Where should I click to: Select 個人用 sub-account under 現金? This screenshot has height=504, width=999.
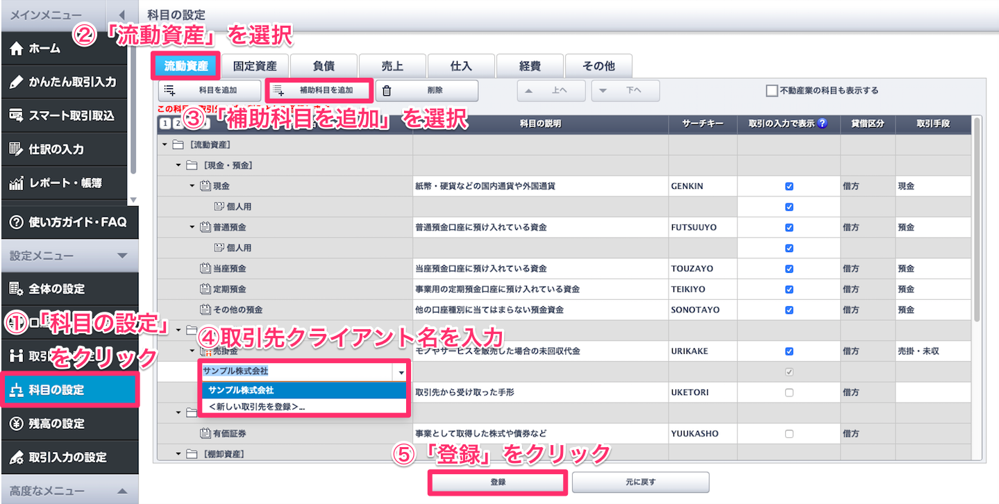pos(285,207)
